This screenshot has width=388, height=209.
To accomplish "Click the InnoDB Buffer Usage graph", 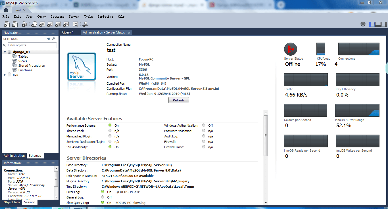I will (x=357, y=110).
